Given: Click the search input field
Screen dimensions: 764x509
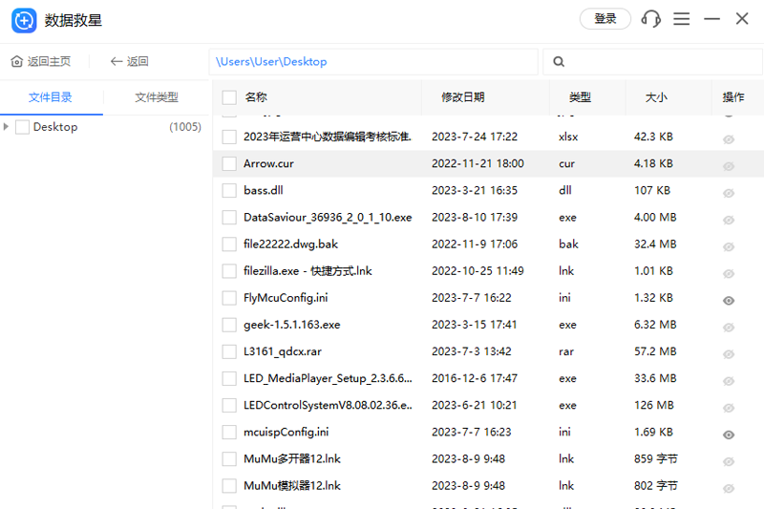Looking at the screenshot, I should tap(659, 62).
